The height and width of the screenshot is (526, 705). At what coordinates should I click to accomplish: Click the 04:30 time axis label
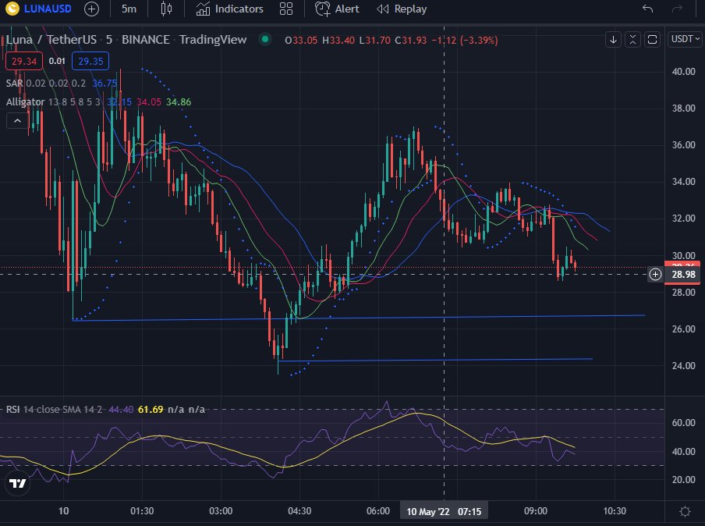(x=299, y=511)
